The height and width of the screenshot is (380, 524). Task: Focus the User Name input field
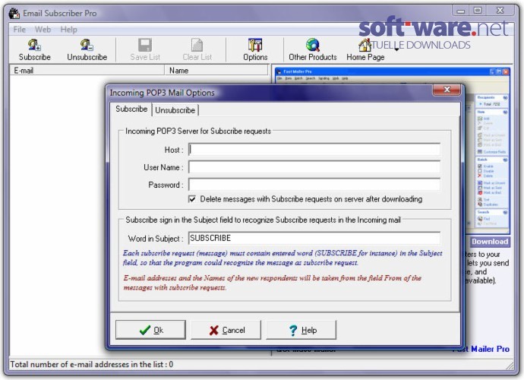314,167
